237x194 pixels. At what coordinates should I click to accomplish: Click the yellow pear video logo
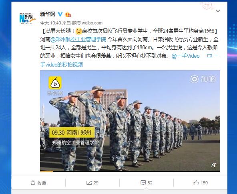click(x=55, y=83)
